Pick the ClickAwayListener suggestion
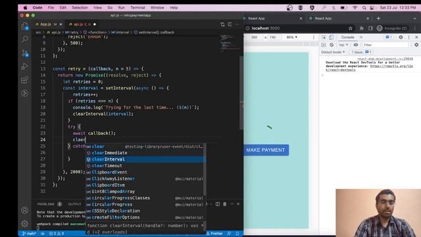 145,178
